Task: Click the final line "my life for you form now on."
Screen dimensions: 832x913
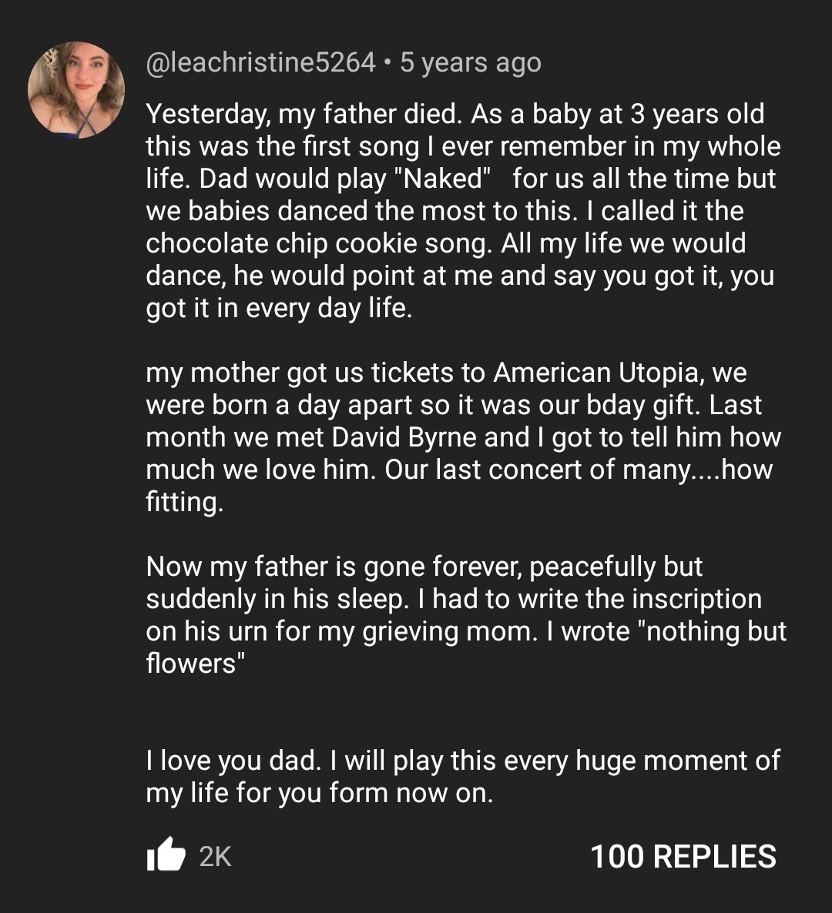Action: point(319,793)
